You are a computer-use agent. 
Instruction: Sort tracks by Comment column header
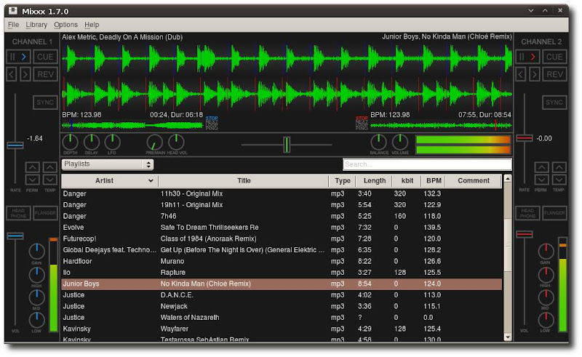click(x=474, y=181)
